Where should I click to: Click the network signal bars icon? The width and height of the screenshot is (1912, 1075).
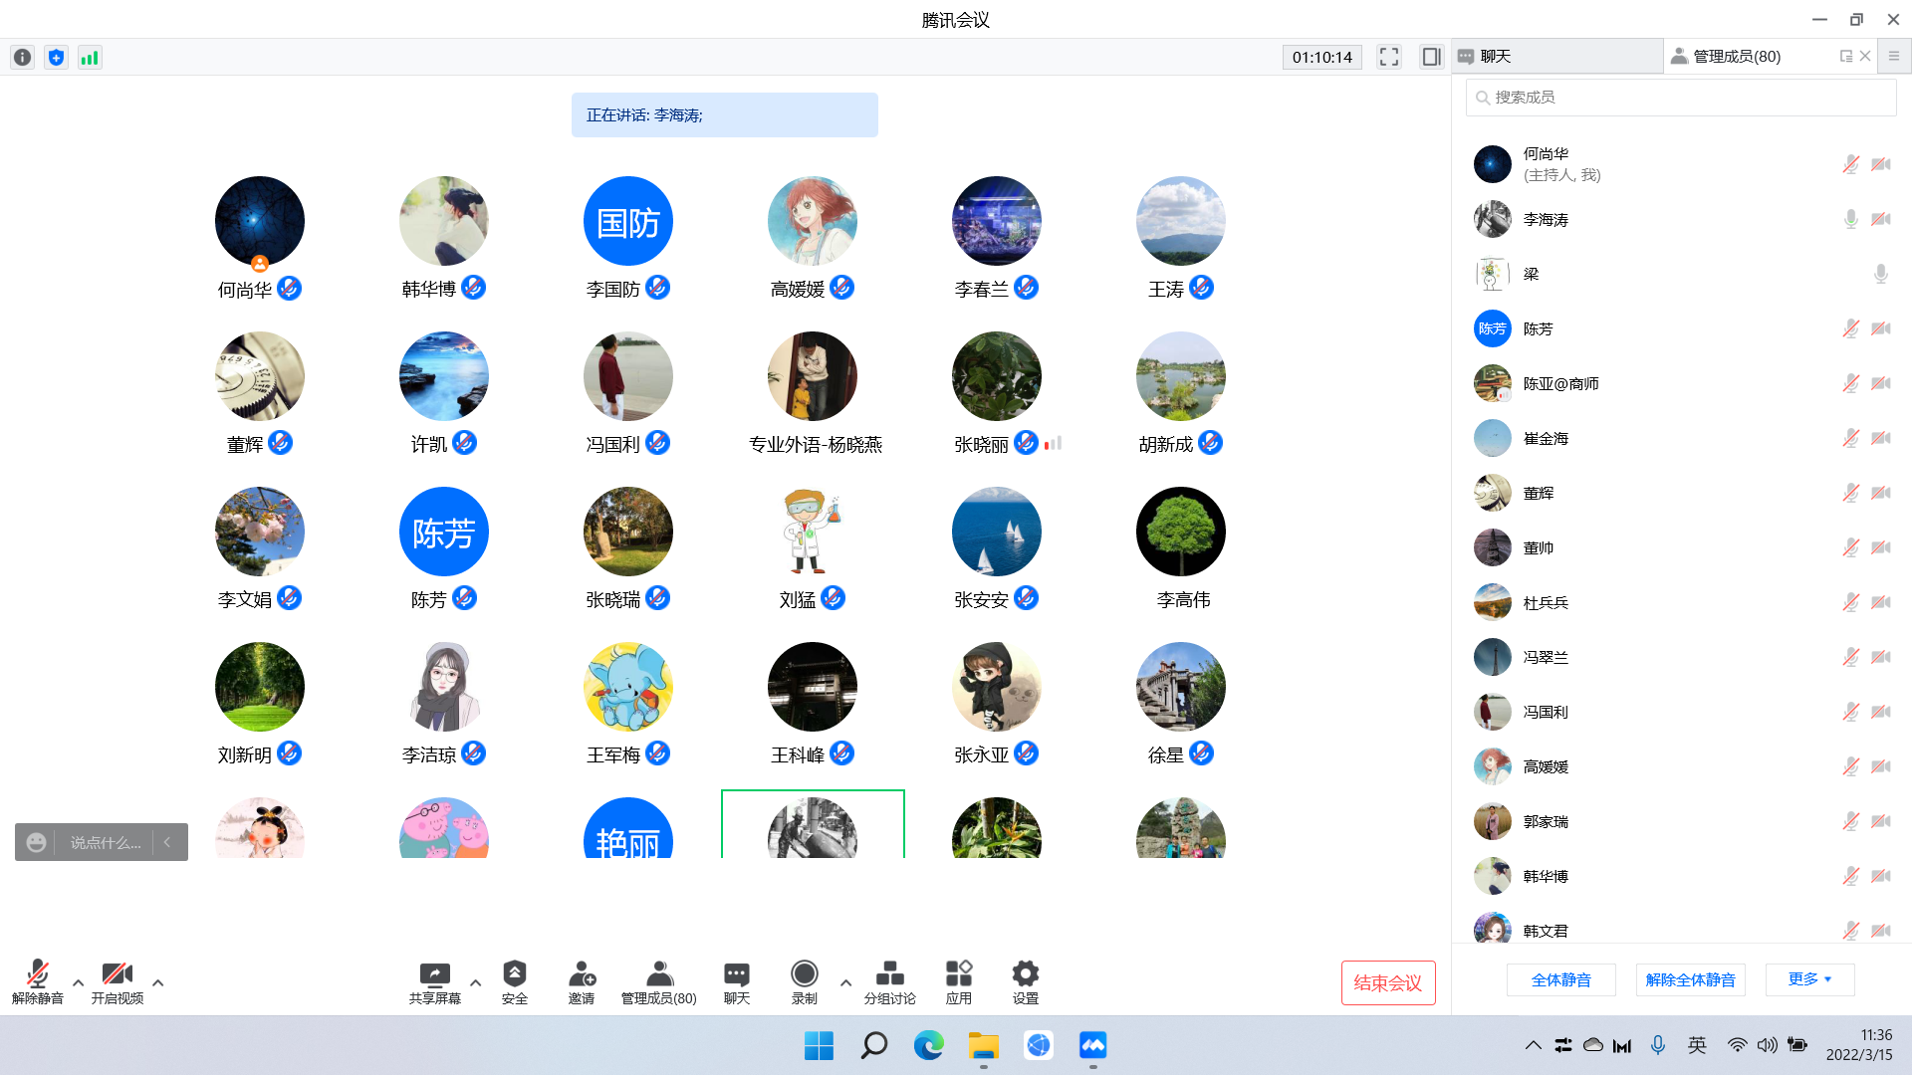(x=90, y=58)
